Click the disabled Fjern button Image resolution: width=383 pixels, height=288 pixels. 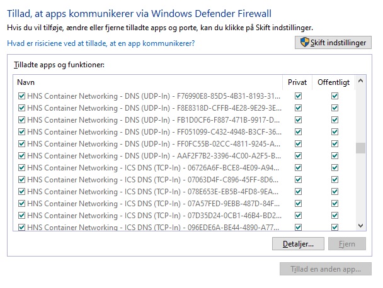(x=347, y=243)
